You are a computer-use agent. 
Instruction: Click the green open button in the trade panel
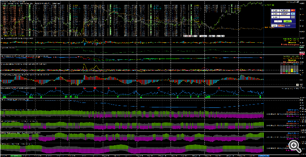coord(288,21)
